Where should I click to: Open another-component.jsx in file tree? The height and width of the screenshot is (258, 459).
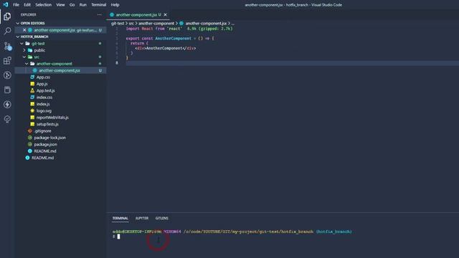click(60, 70)
